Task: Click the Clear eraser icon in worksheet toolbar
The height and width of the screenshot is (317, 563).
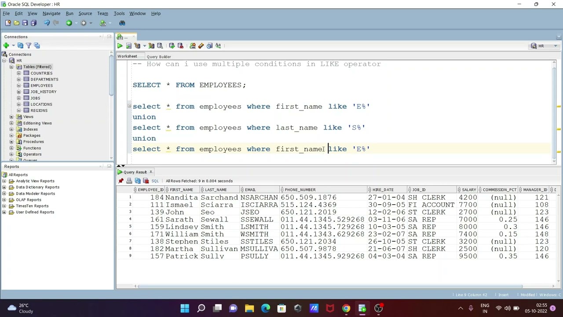Action: click(201, 46)
